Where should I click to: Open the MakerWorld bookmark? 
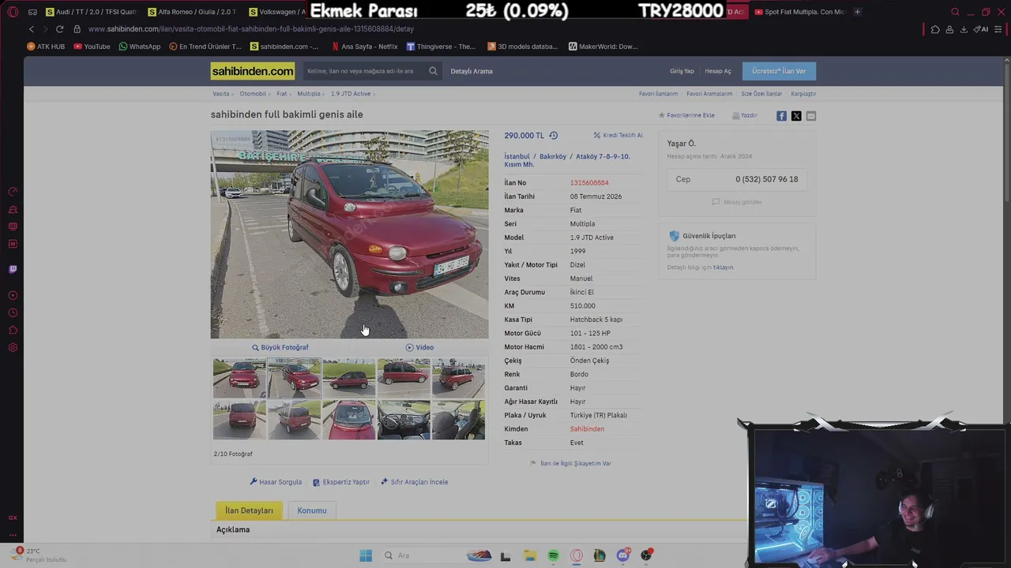point(603,47)
